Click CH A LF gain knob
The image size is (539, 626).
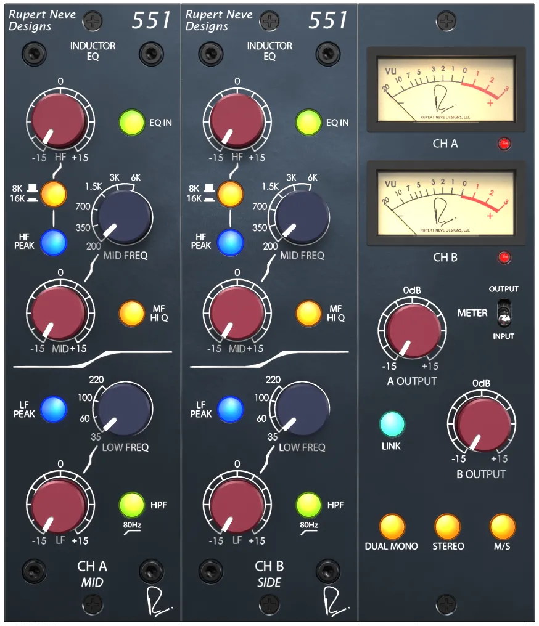click(60, 505)
